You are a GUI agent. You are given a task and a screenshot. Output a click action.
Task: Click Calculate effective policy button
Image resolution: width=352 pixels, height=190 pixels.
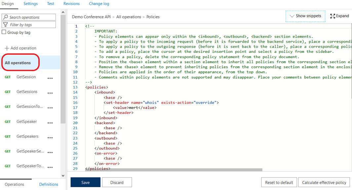(x=324, y=182)
